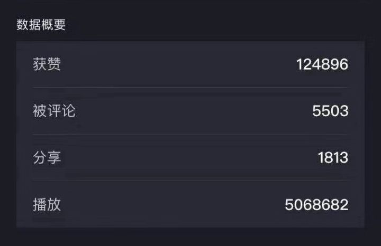Select the 分享 label
The width and height of the screenshot is (381, 246).
point(47,157)
